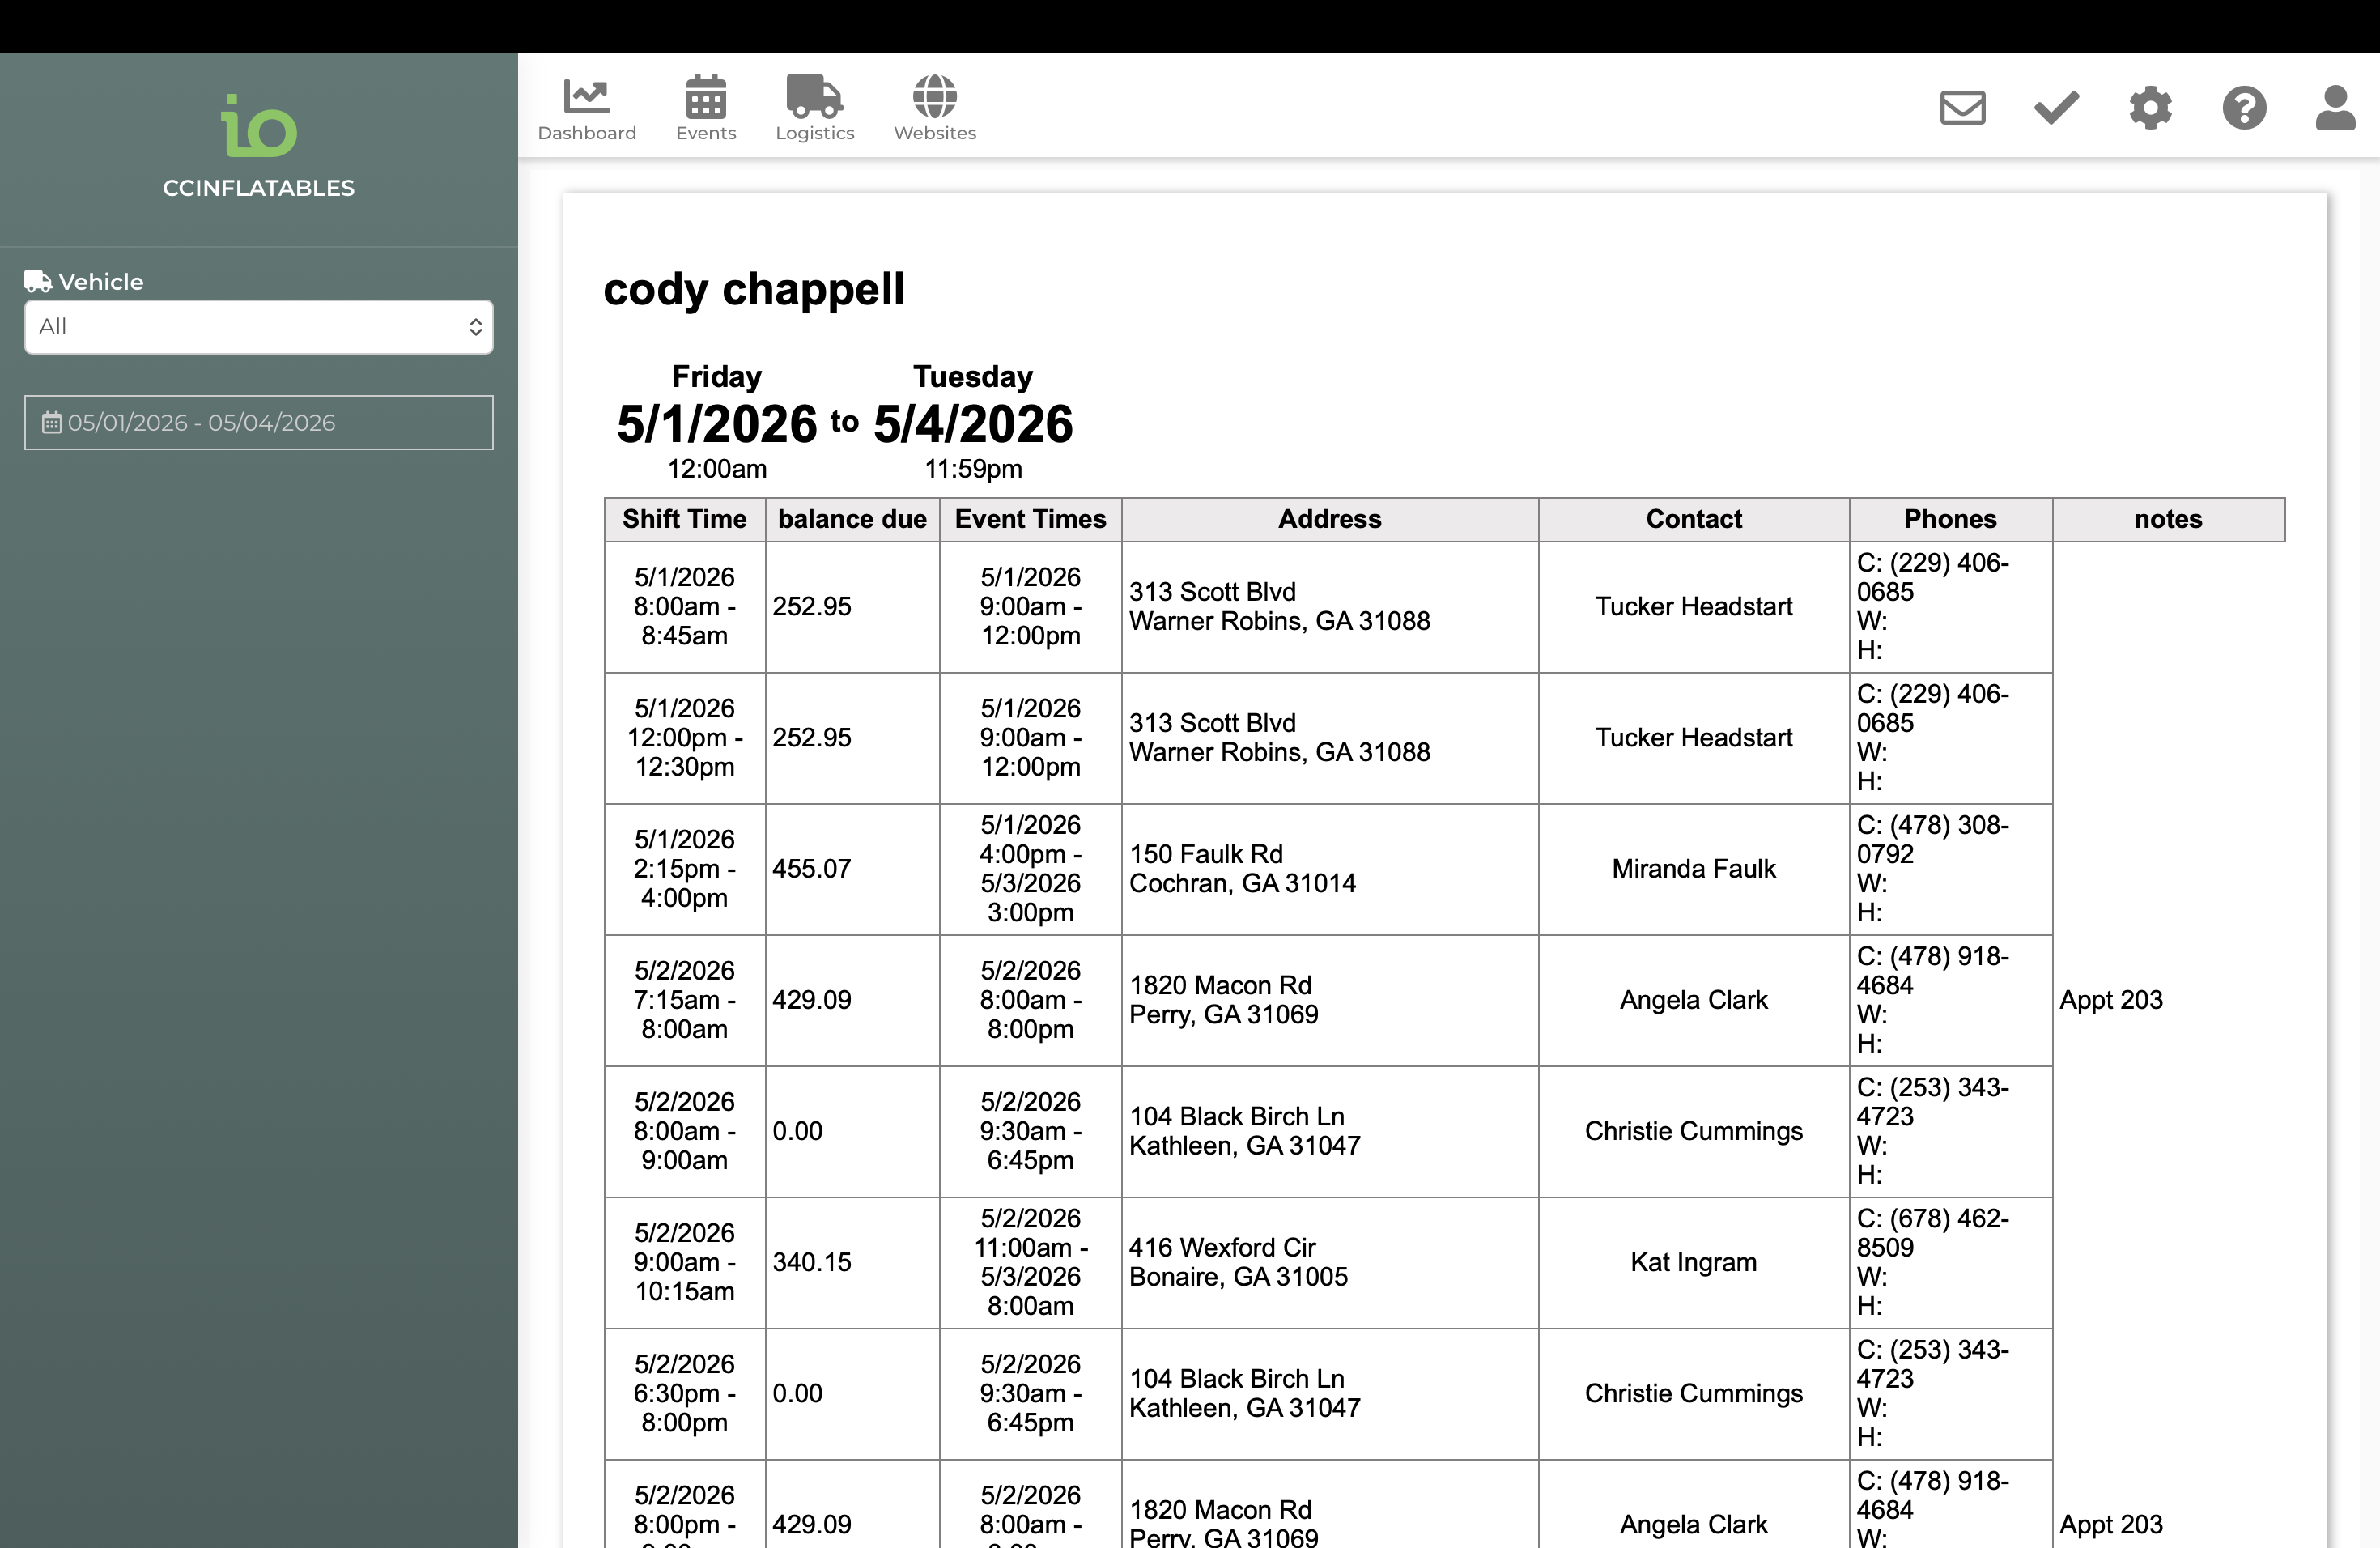Open the help question mark icon

(x=2244, y=107)
